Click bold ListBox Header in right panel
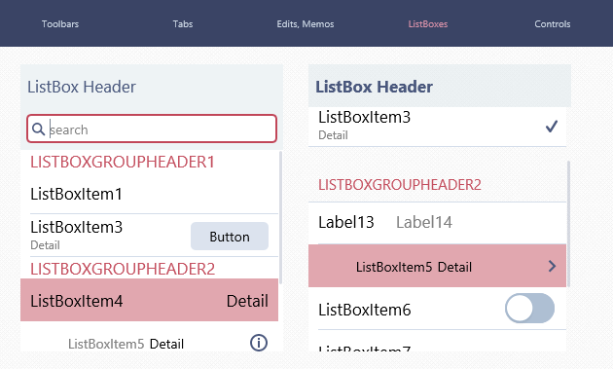The image size is (613, 369). click(374, 87)
